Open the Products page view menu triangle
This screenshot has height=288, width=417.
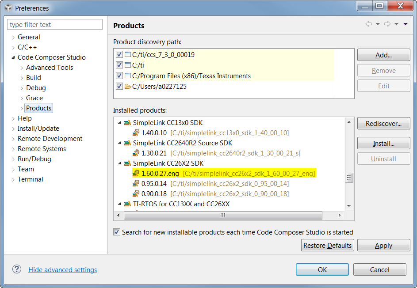coord(406,24)
